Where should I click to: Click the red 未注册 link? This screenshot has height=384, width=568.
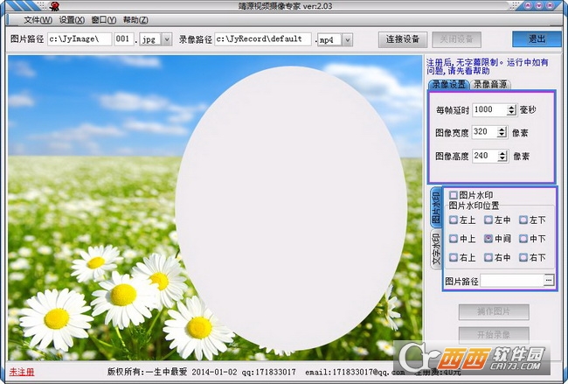[21, 372]
